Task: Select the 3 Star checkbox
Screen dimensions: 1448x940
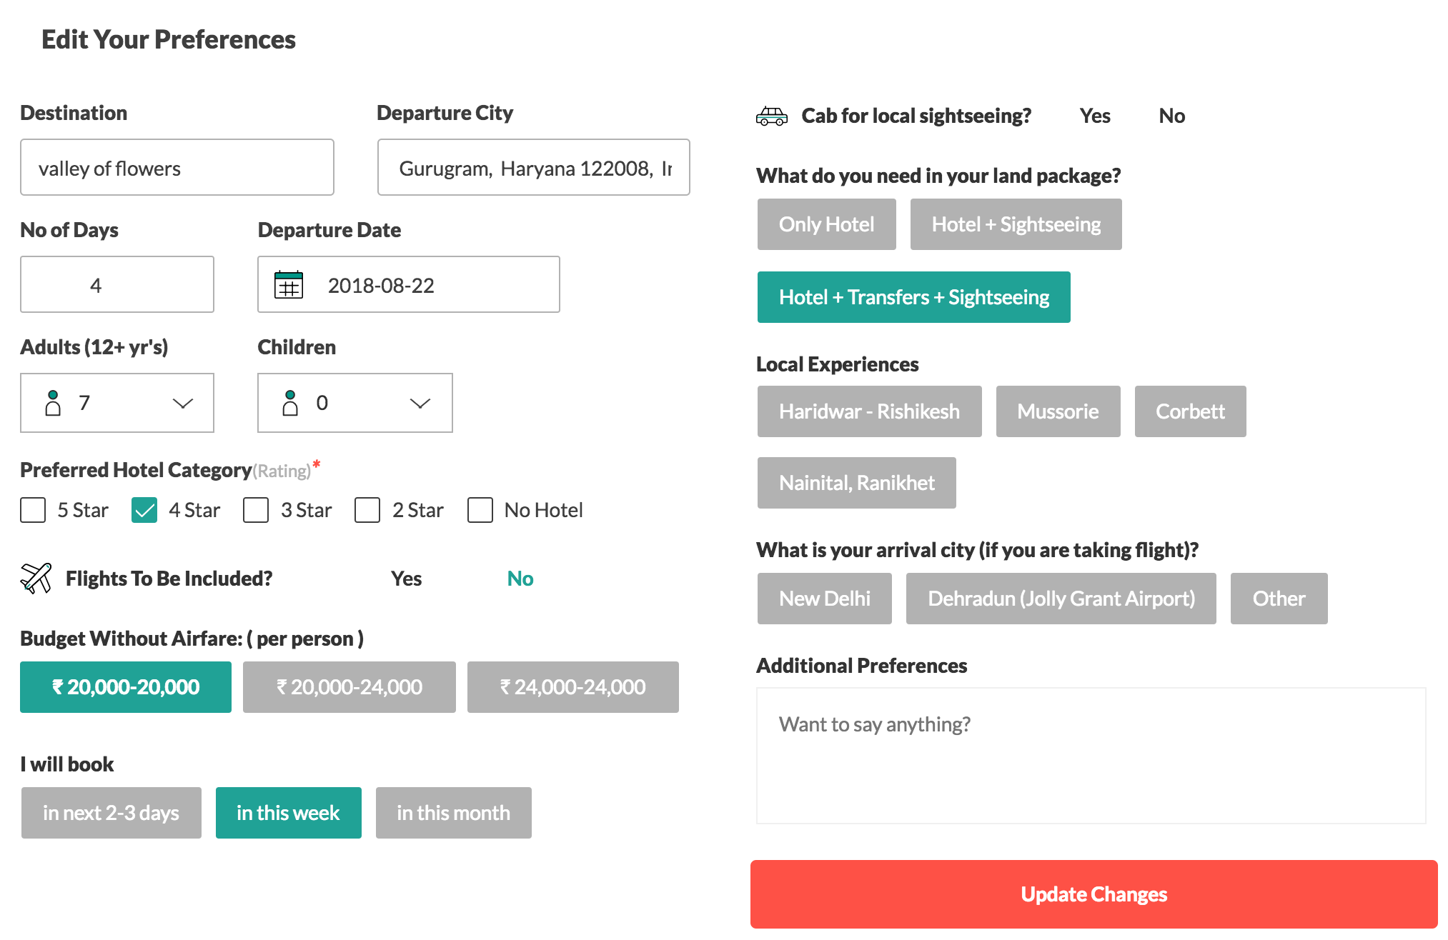Action: click(x=256, y=510)
